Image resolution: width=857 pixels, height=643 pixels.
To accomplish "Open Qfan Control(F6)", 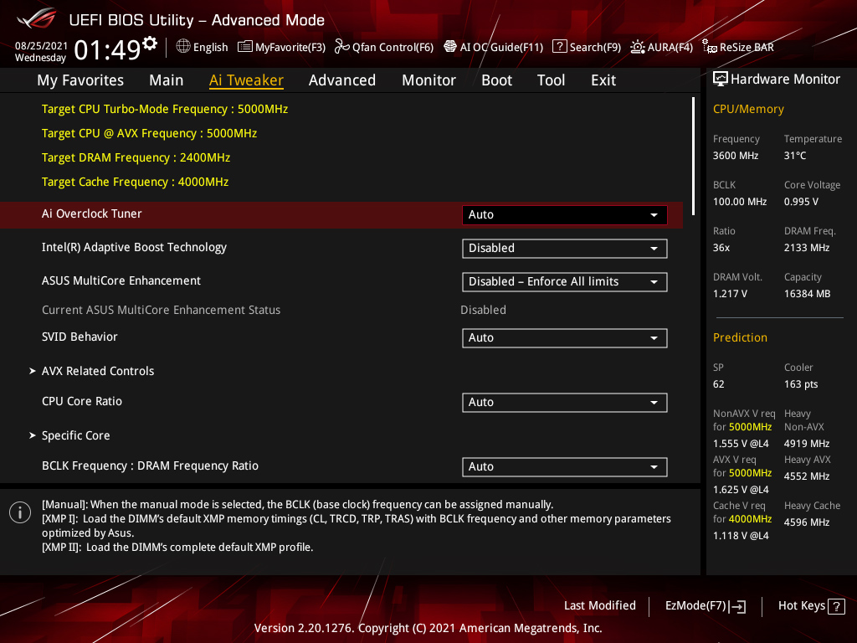I will pyautogui.click(x=393, y=47).
